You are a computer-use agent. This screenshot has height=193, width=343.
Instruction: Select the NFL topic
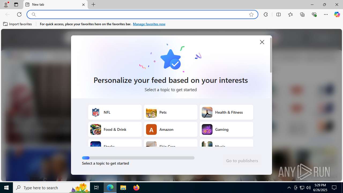pyautogui.click(x=115, y=112)
